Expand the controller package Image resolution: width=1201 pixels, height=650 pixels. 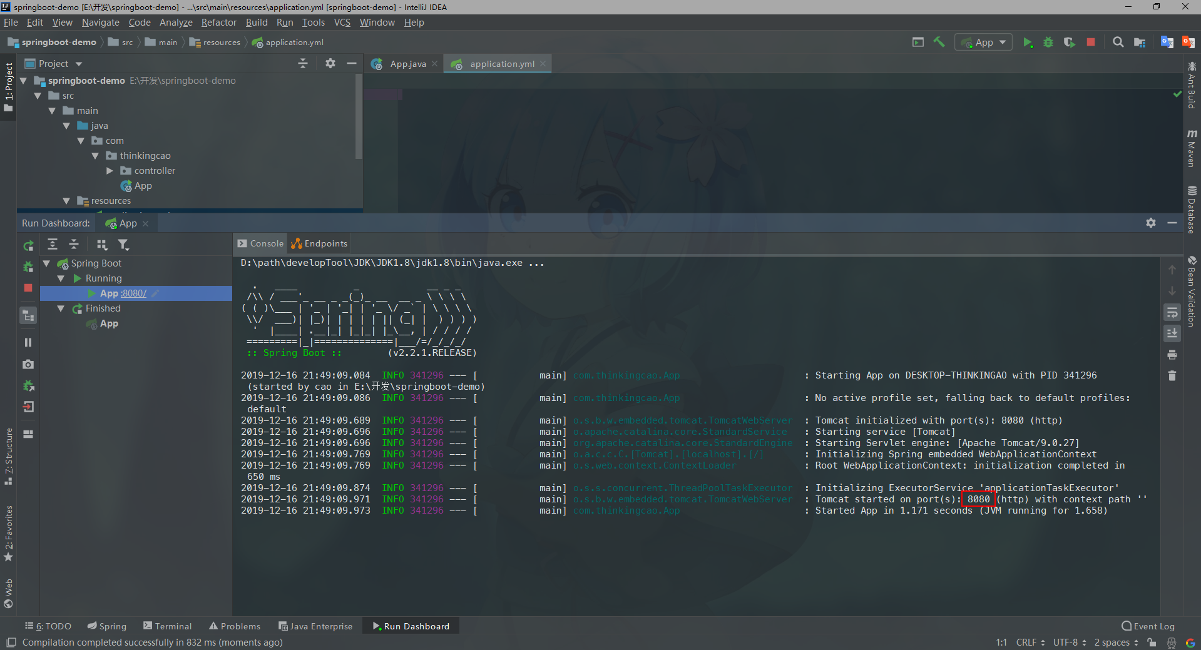click(x=110, y=171)
